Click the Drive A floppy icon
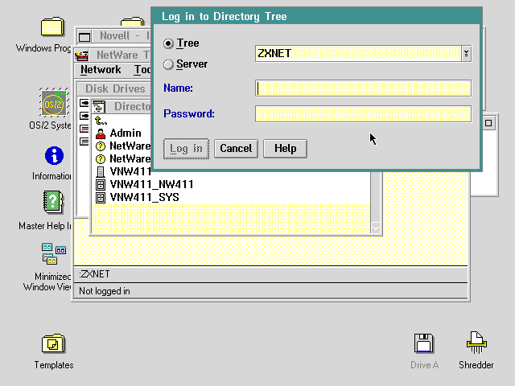 pos(424,343)
